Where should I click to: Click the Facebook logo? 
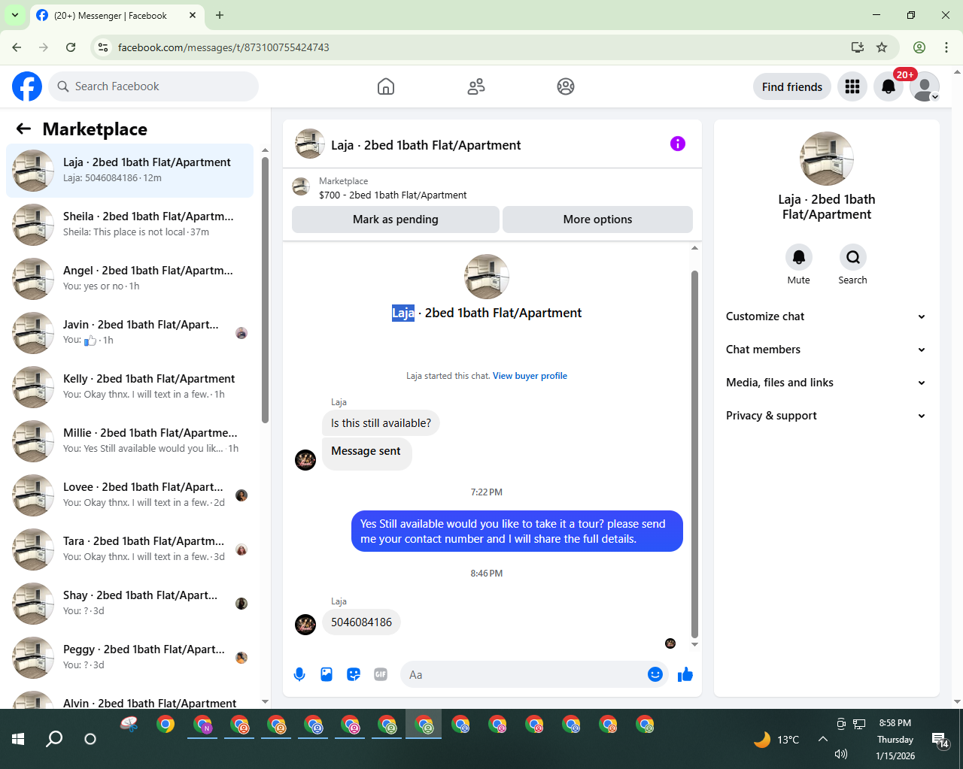coord(27,86)
